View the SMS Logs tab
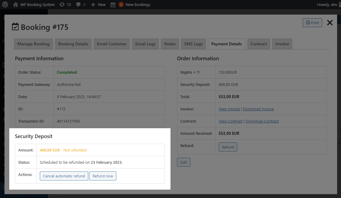Screen dimensions: 341x198 193,44
